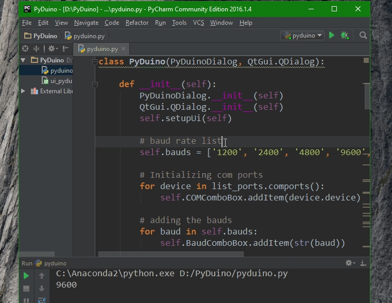Image resolution: width=392 pixels, height=303 pixels.
Task: Pause output button in Run panel
Action: click(26, 300)
